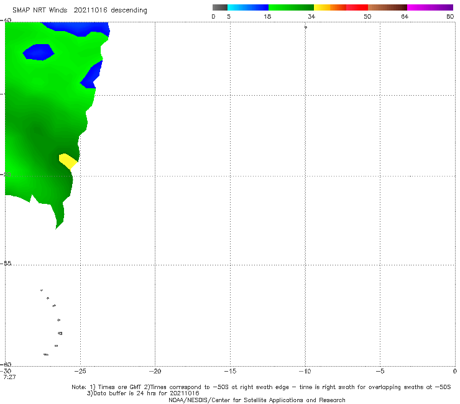The width and height of the screenshot is (460, 404).
Task: Click the yellow 34-knot wind patch
Action: [68, 162]
